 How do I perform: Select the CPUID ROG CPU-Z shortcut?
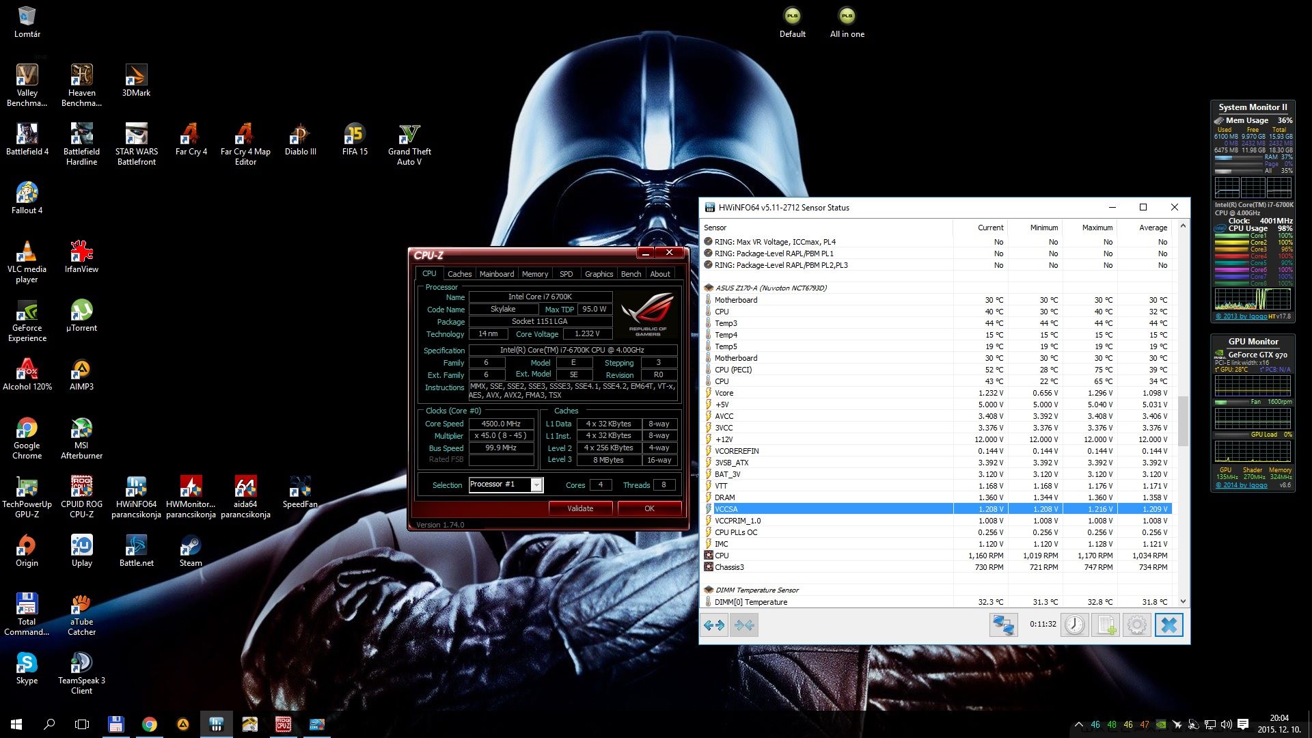click(82, 497)
